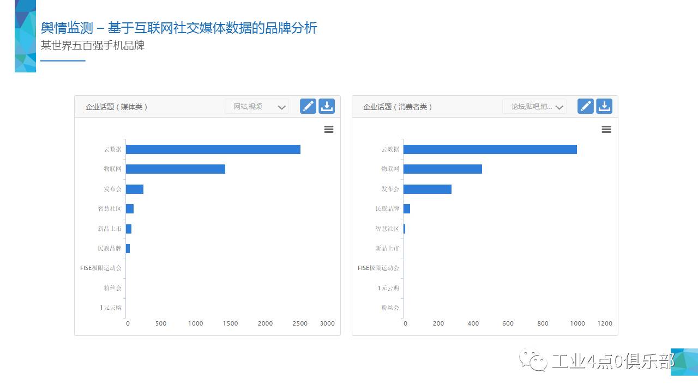Click the 企业话题（媒体类）panel title
This screenshot has width=698, height=392.
point(117,107)
